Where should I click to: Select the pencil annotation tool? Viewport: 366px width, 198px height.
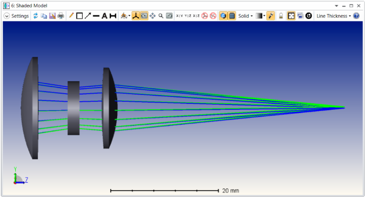tap(71, 16)
